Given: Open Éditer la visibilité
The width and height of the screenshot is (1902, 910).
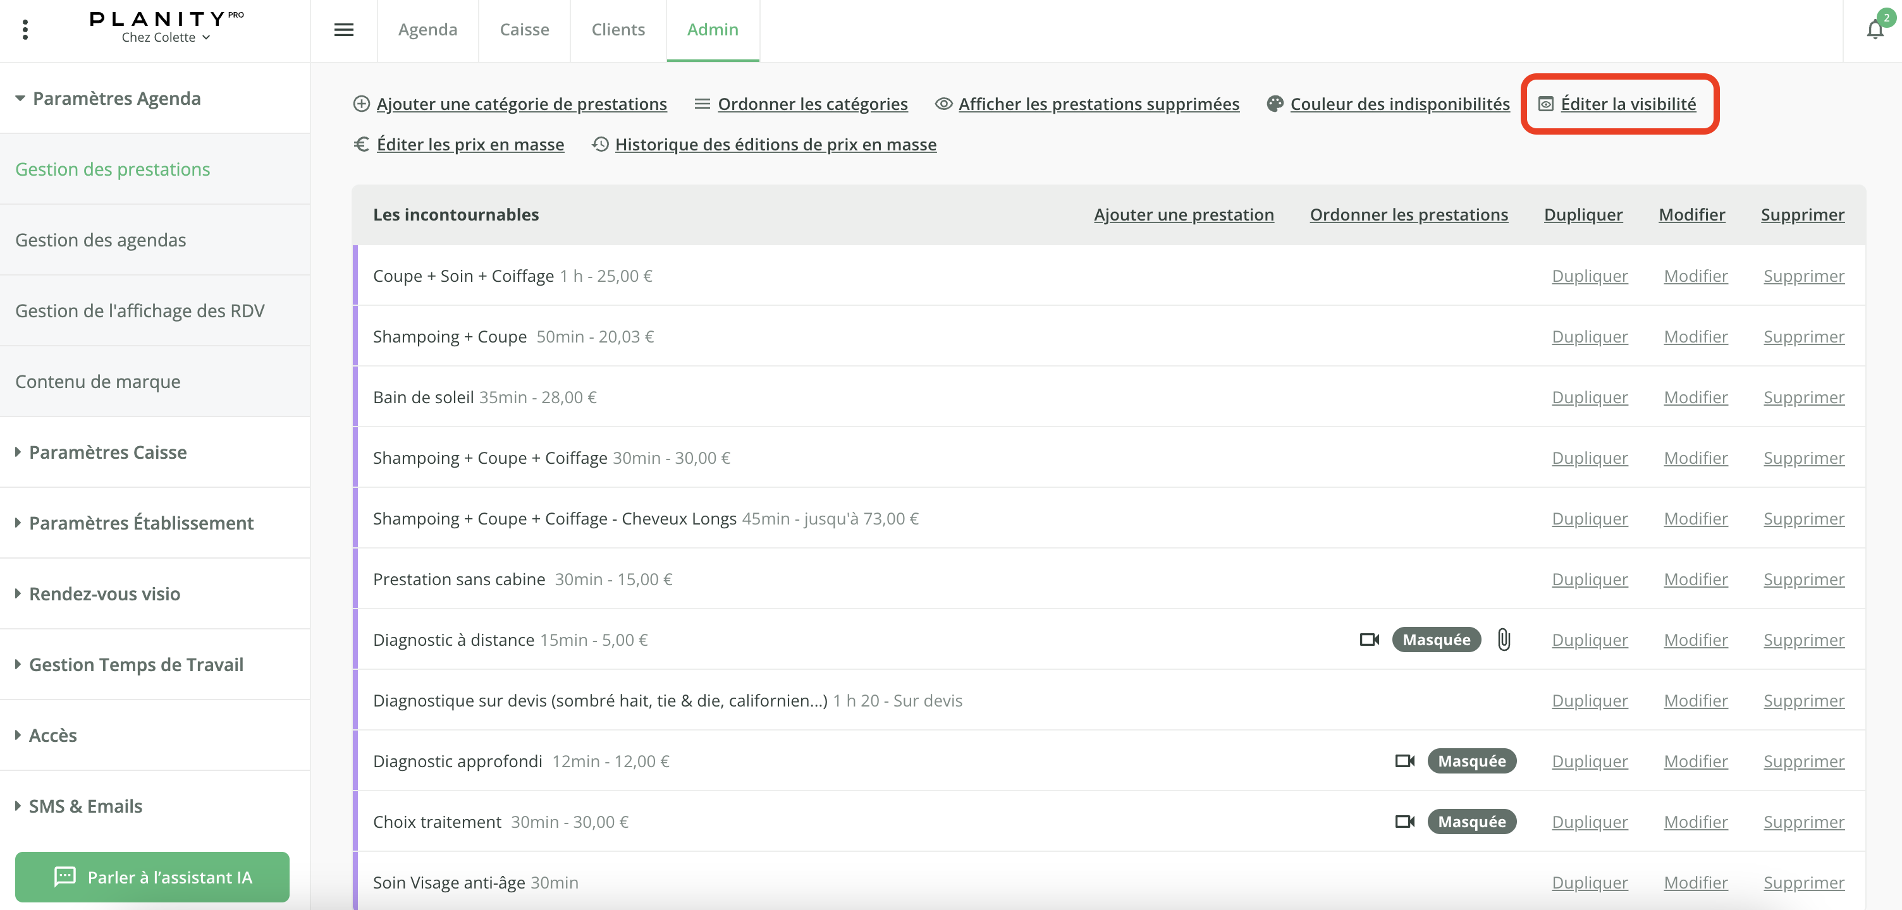Looking at the screenshot, I should (x=1628, y=104).
